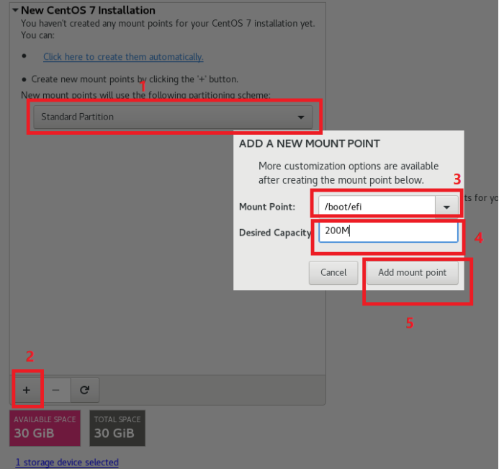Click the reload storage configuration icon

click(x=85, y=390)
